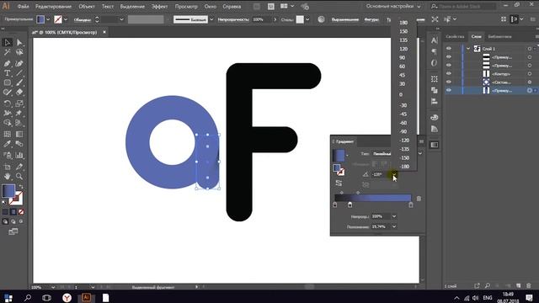Select the Rotate tool
The image size is (539, 303).
pos(8,104)
